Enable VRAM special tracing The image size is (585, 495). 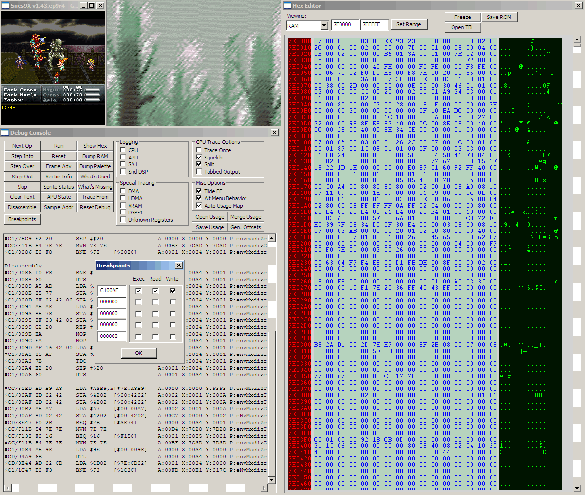tap(123, 206)
